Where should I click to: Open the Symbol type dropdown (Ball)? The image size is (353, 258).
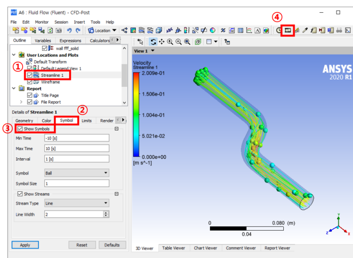coord(77,173)
